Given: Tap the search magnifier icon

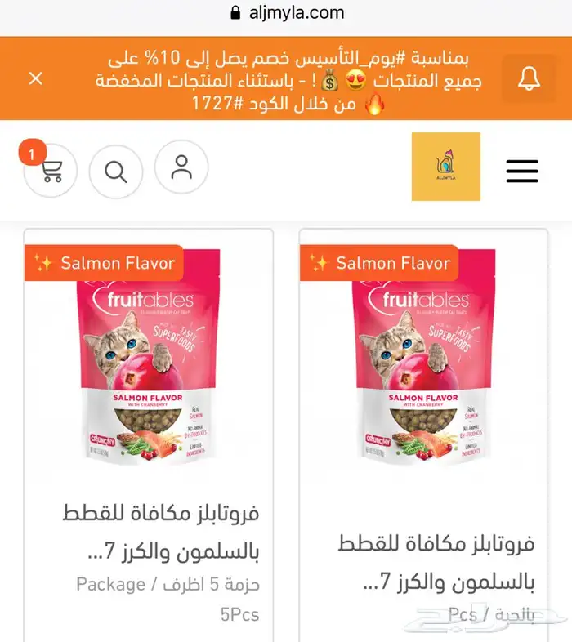Looking at the screenshot, I should (116, 172).
